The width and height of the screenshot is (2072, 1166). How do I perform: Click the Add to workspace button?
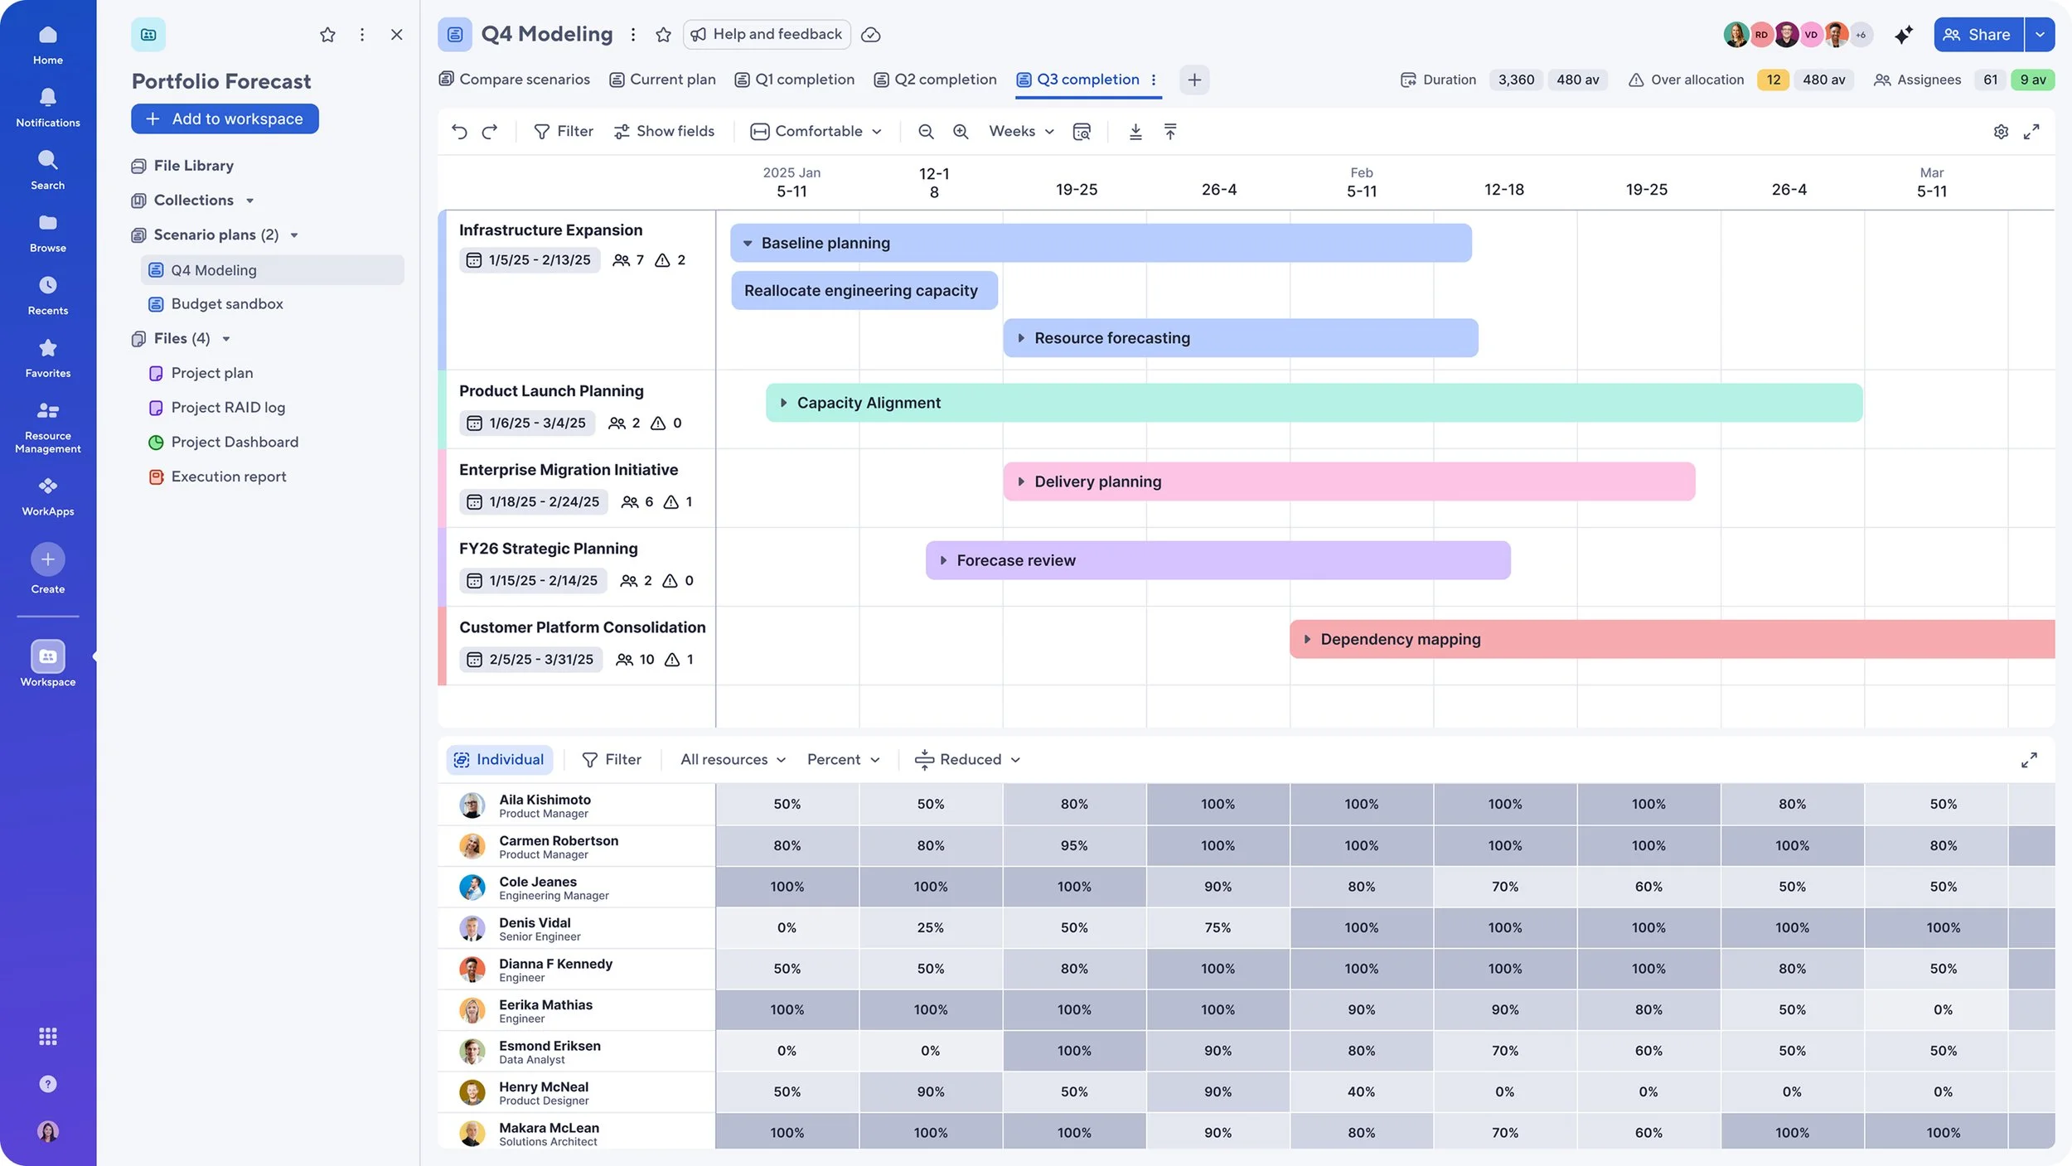point(225,119)
